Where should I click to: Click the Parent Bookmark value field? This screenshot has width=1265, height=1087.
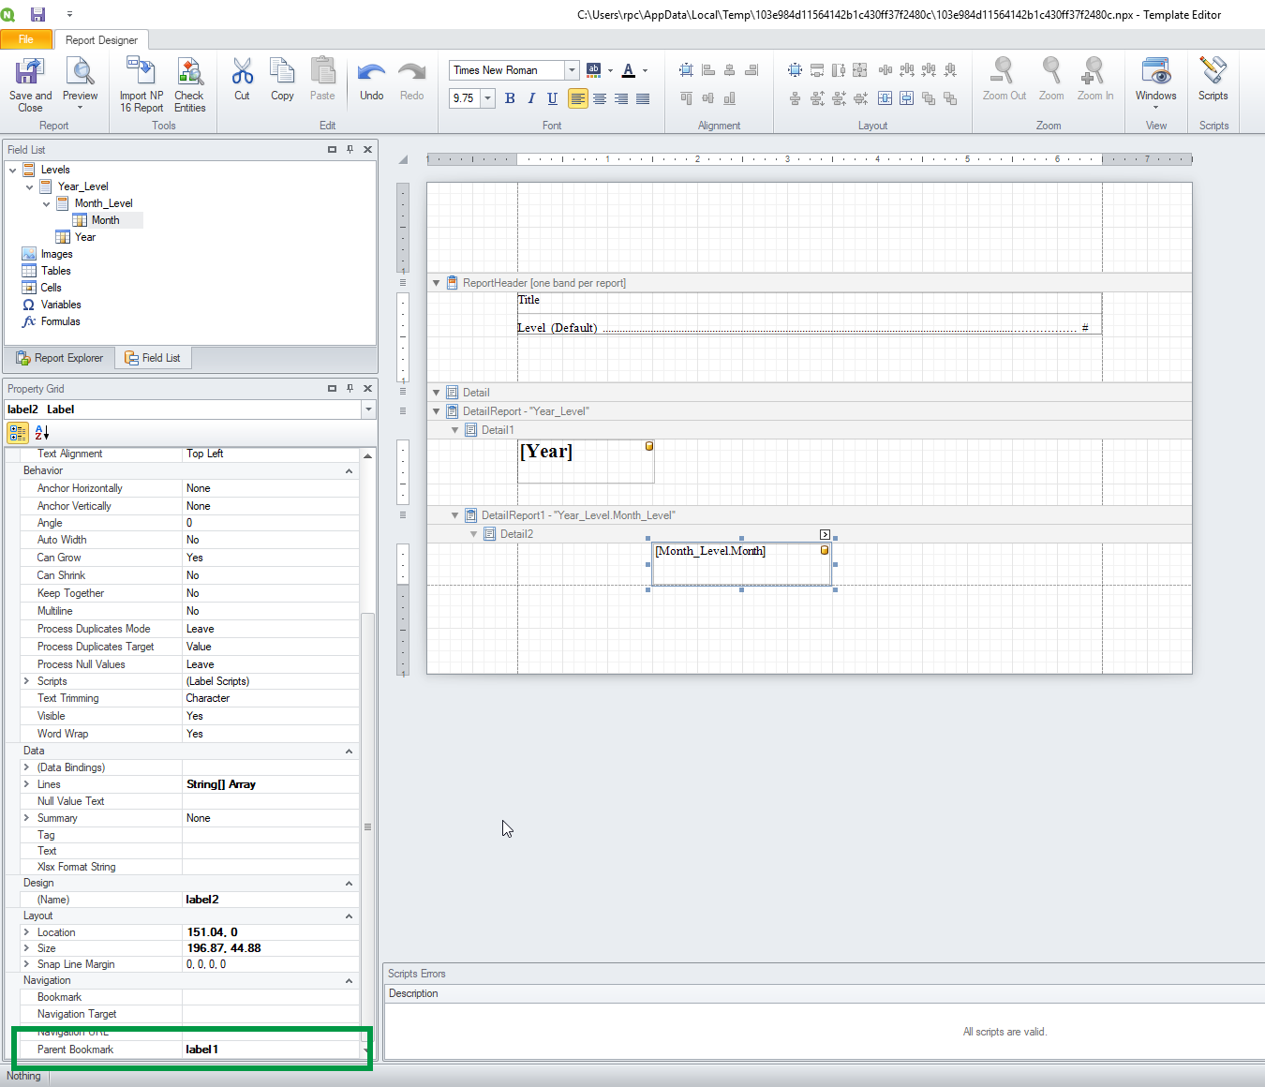271,1050
